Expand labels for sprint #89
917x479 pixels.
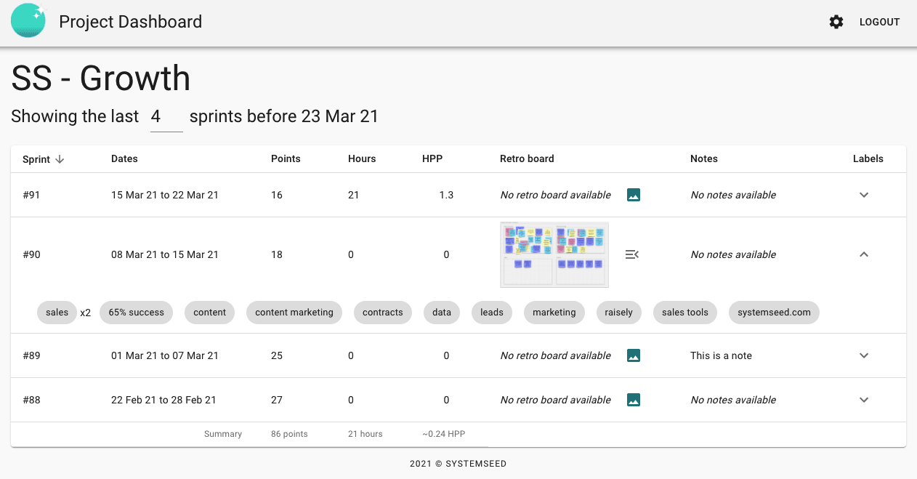click(x=864, y=355)
